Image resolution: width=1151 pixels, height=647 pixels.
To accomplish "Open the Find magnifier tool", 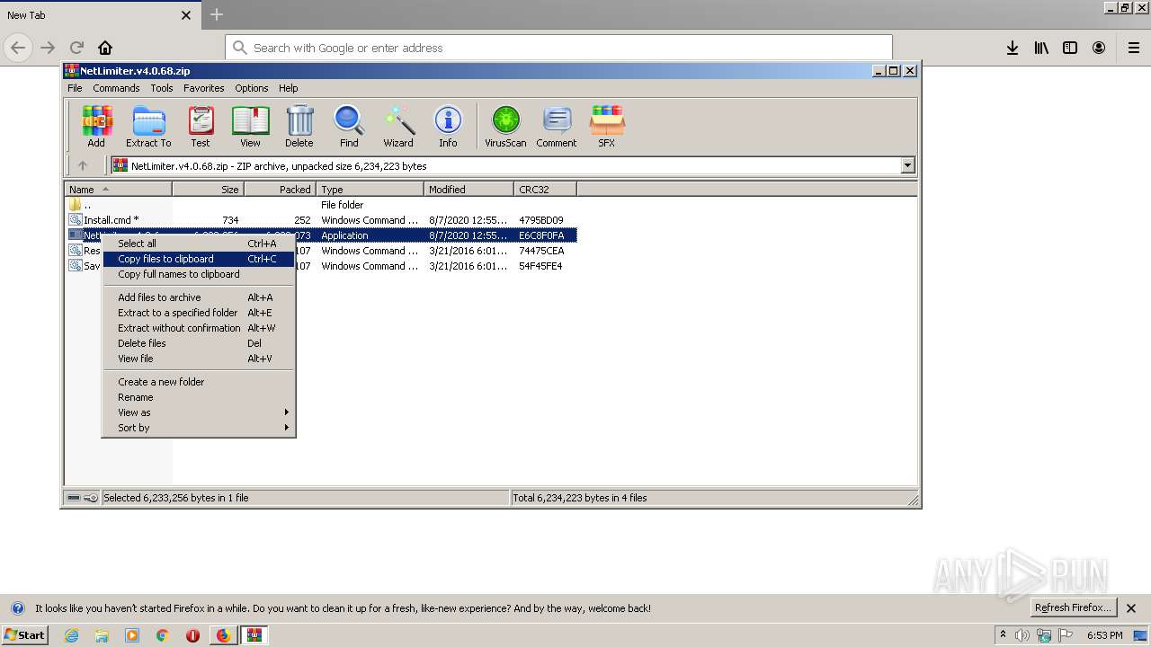I will (x=349, y=126).
